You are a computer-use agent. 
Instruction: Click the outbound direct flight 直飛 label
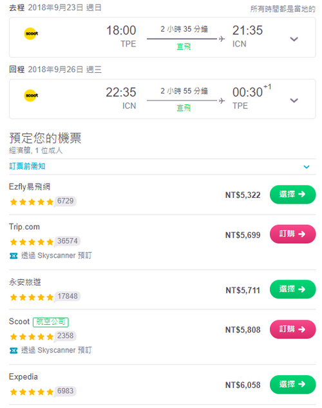(x=184, y=46)
